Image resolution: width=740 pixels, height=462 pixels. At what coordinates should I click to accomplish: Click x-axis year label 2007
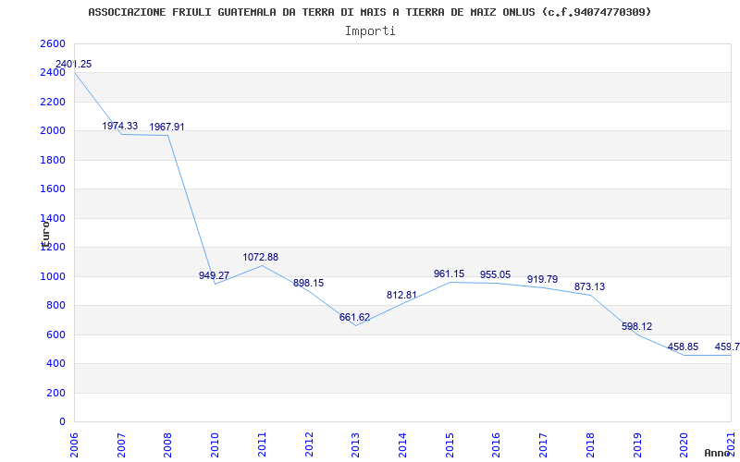[x=121, y=444]
